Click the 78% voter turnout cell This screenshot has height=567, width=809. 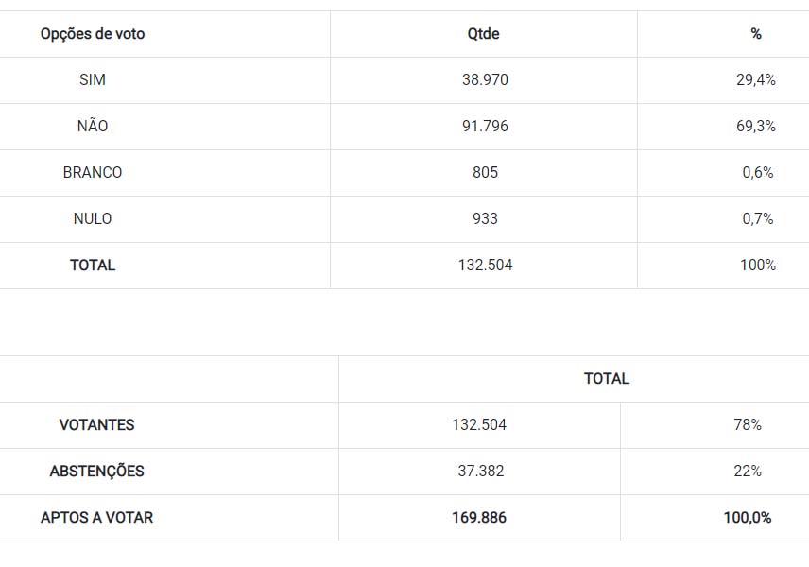(x=748, y=424)
